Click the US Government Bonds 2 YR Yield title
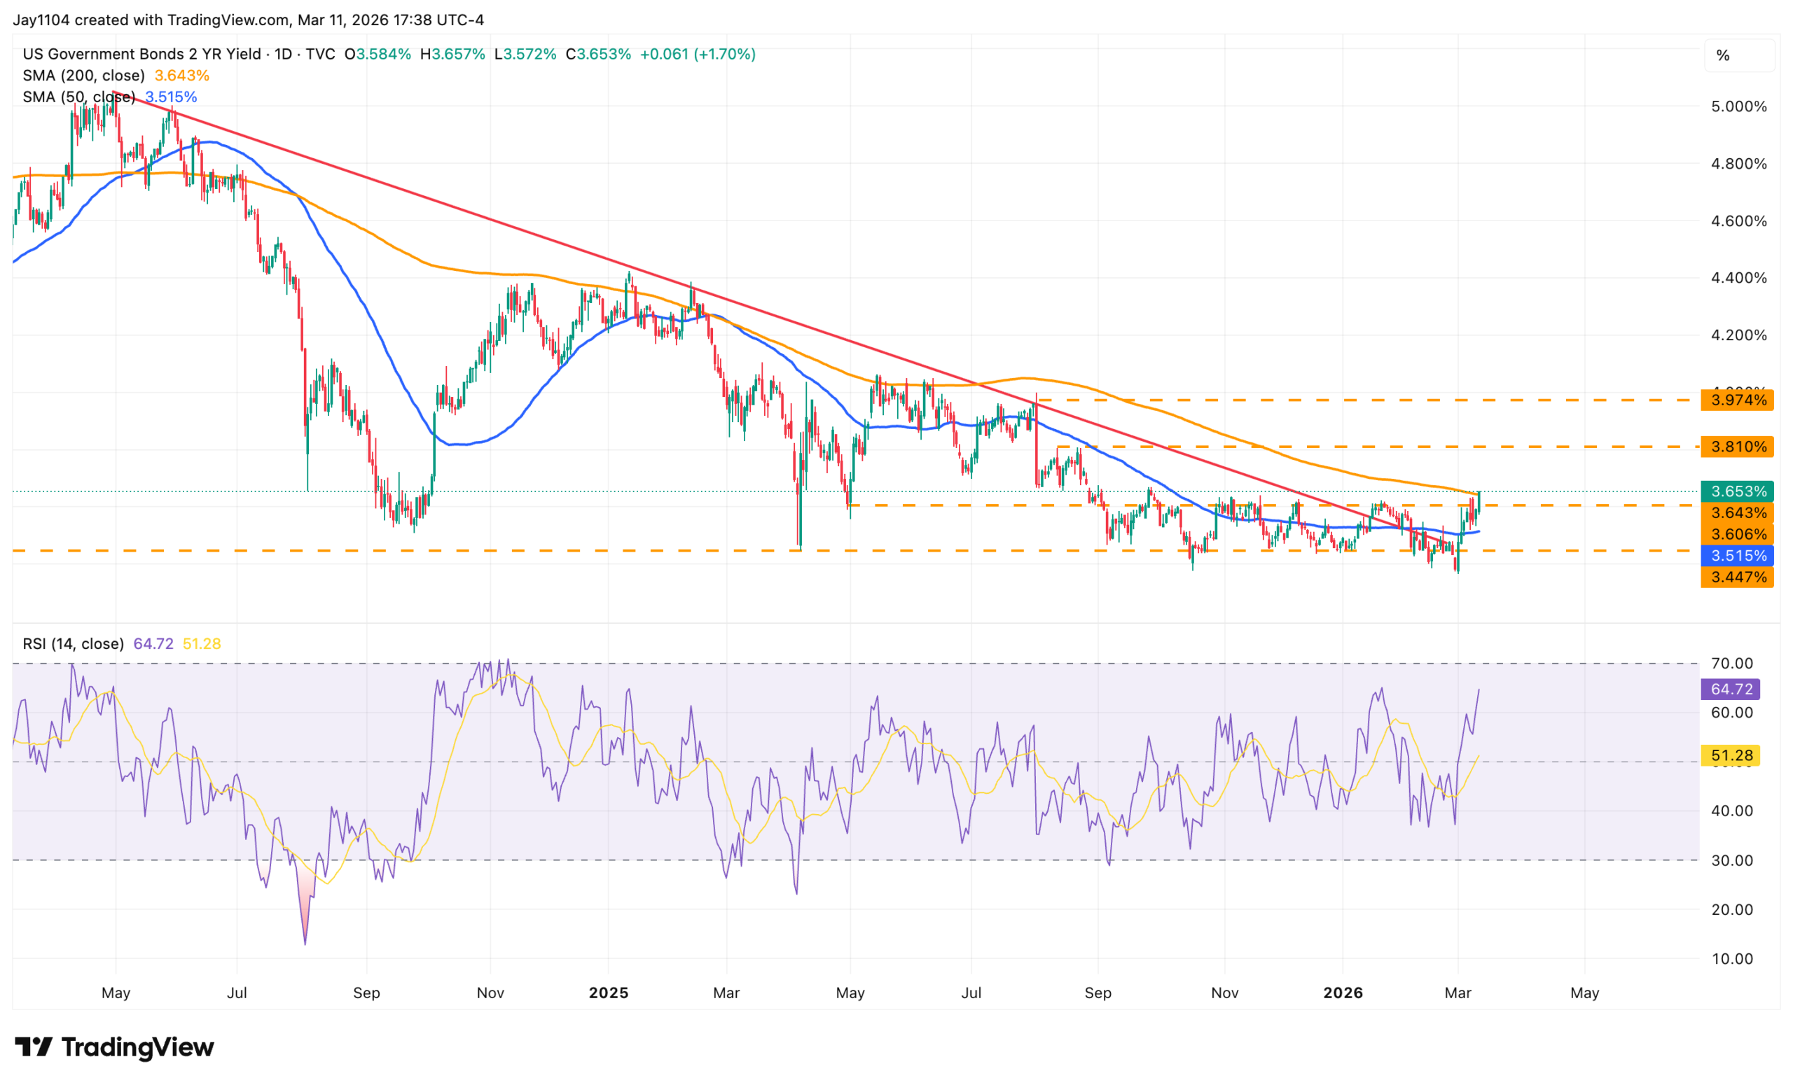Image resolution: width=1793 pixels, height=1085 pixels. point(142,54)
